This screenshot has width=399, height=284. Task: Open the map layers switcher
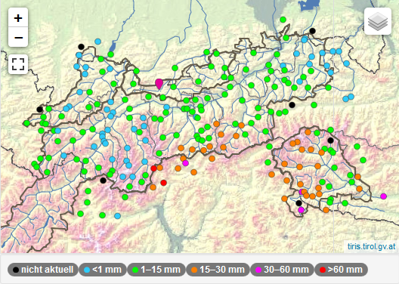coord(378,21)
